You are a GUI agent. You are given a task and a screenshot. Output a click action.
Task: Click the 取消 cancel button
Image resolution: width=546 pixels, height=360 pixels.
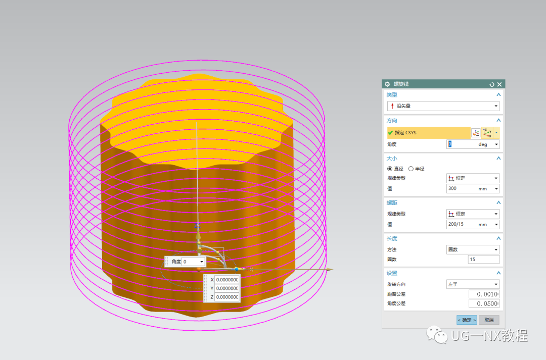(x=489, y=320)
